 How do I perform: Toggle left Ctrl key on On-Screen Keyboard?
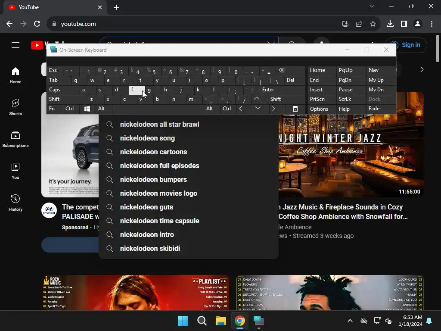pos(71,109)
